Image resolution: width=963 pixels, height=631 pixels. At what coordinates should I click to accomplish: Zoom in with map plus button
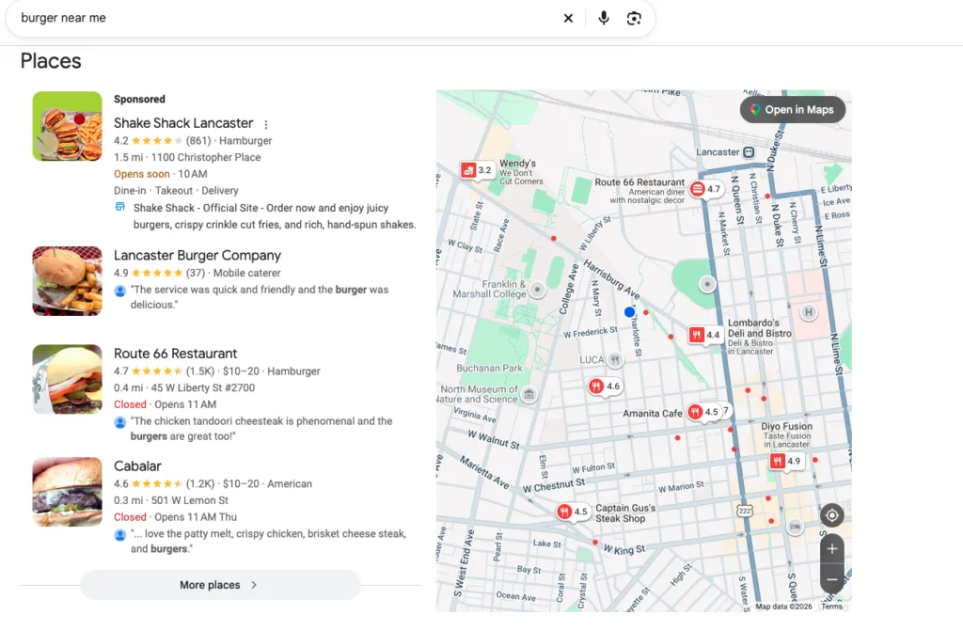pyautogui.click(x=831, y=548)
